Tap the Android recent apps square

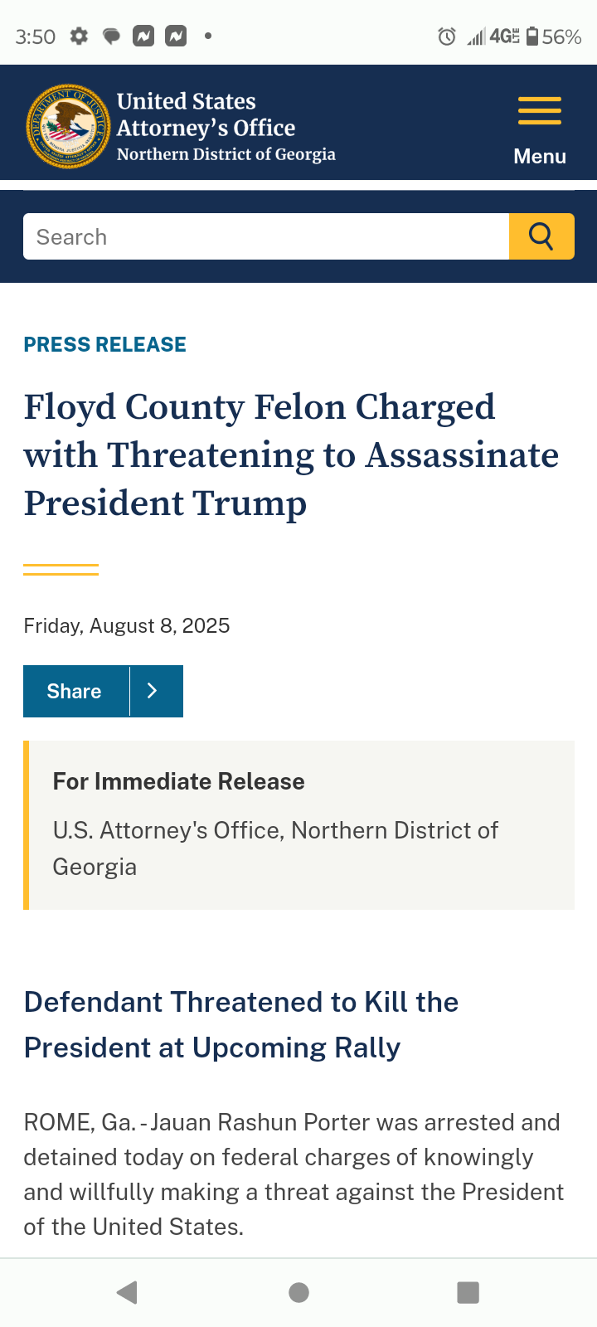point(468,1292)
